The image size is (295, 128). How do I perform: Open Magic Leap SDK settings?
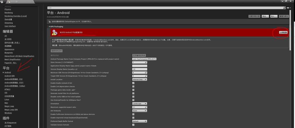pyautogui.click(x=11, y=110)
